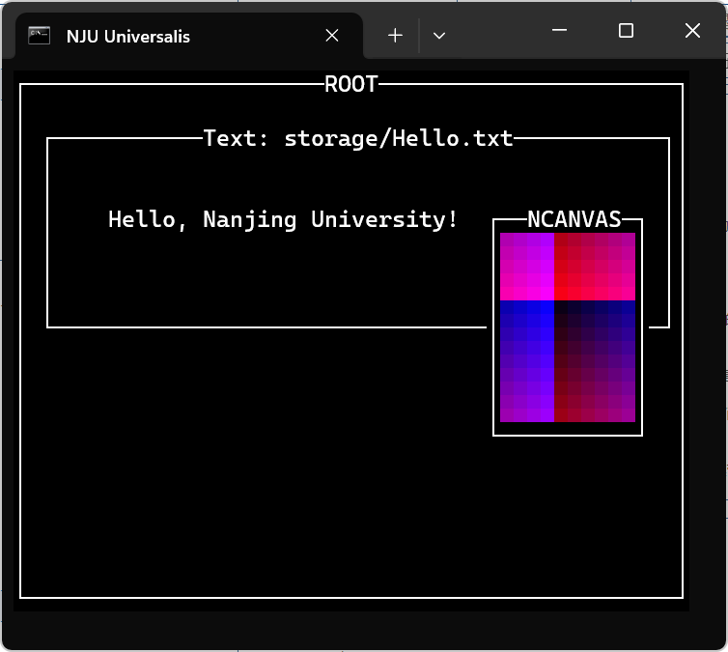This screenshot has width=728, height=652.
Task: Select the storage/Hello.txt panel title
Action: (358, 138)
